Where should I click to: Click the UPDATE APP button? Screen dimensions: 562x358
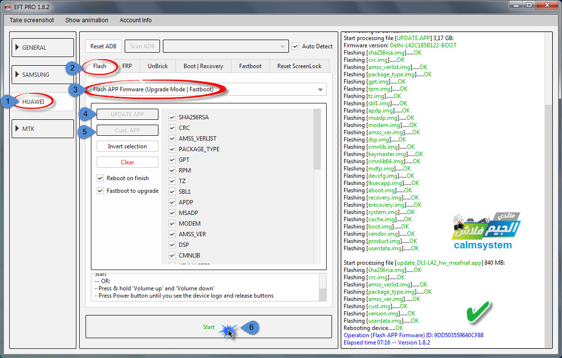(127, 115)
